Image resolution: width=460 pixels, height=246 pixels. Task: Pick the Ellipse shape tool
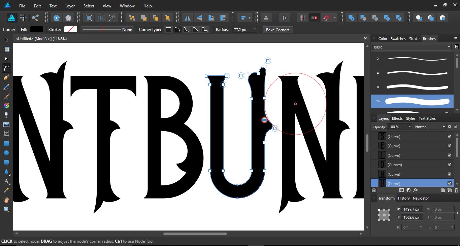click(6, 153)
